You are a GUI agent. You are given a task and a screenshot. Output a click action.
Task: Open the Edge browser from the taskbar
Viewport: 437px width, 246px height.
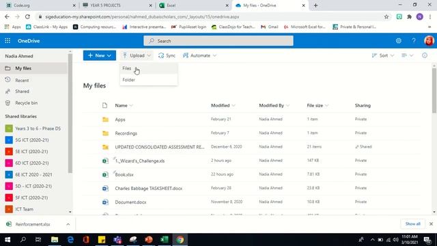[70, 240]
